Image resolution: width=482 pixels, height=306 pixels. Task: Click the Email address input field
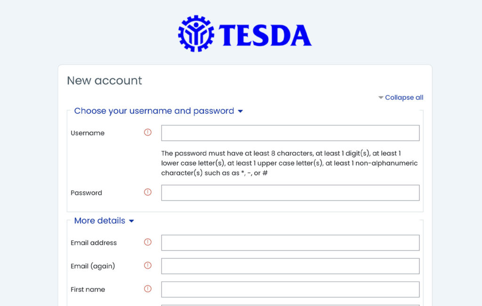pos(290,242)
